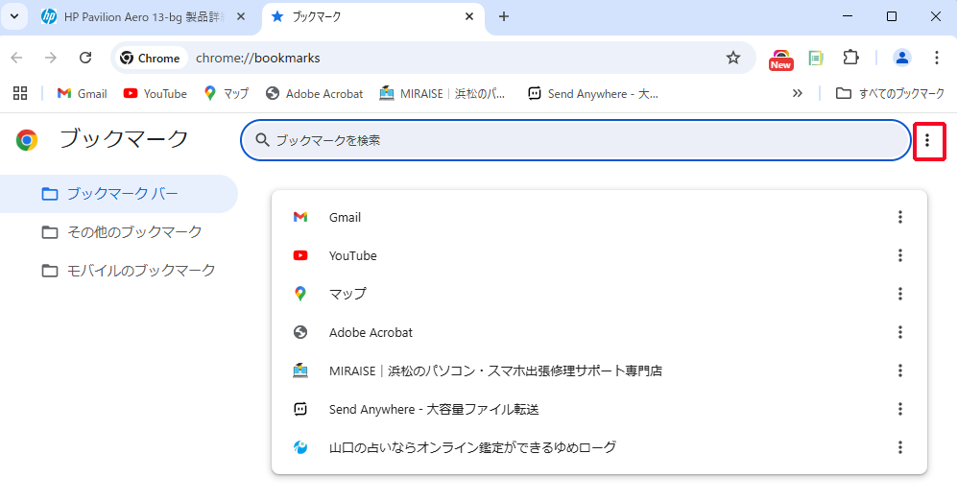Screen dimensions: 957x502
Task: Select the その他のブックマーク folder
Action: click(118, 232)
